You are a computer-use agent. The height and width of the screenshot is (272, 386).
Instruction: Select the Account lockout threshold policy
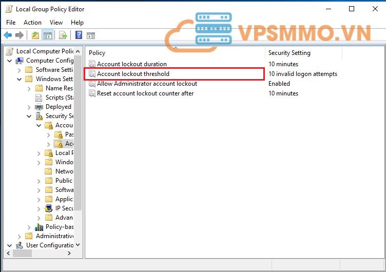point(133,74)
